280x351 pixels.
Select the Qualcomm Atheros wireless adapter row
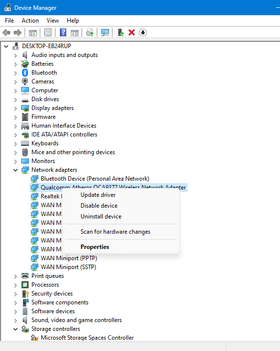coord(109,188)
